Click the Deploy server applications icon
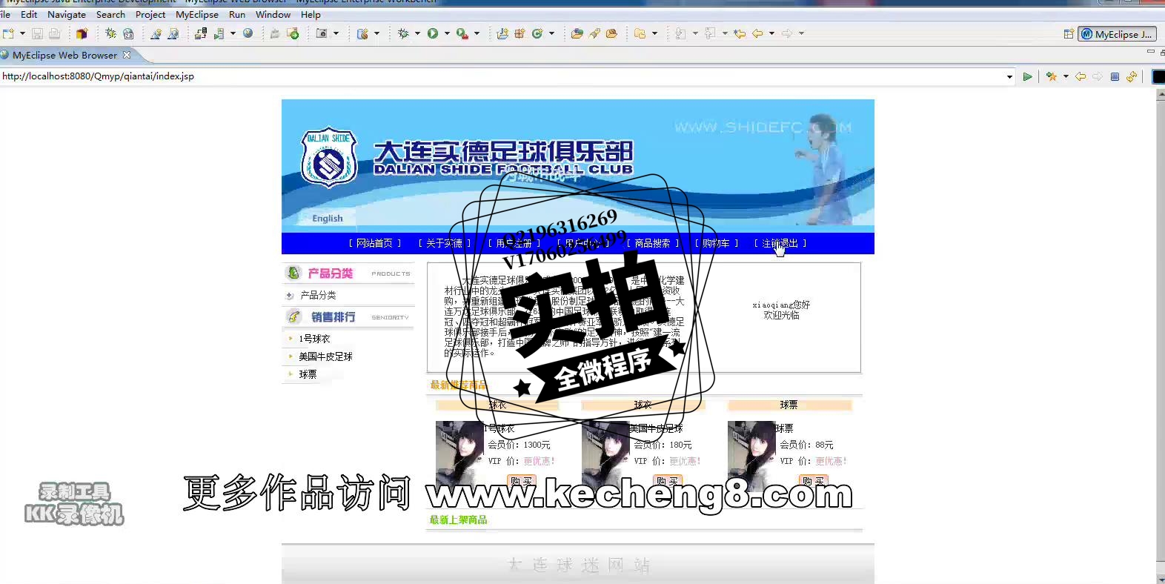1165x584 pixels. pyautogui.click(x=201, y=33)
